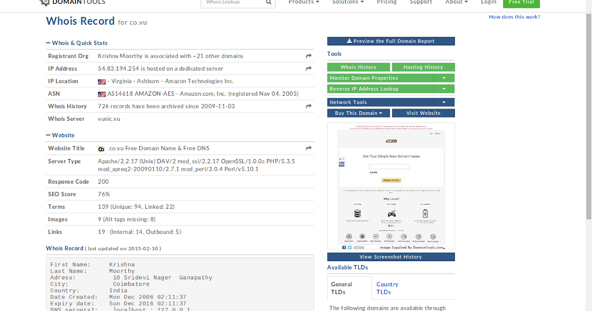Go to Pricing page
The image size is (592, 311).
[387, 2]
